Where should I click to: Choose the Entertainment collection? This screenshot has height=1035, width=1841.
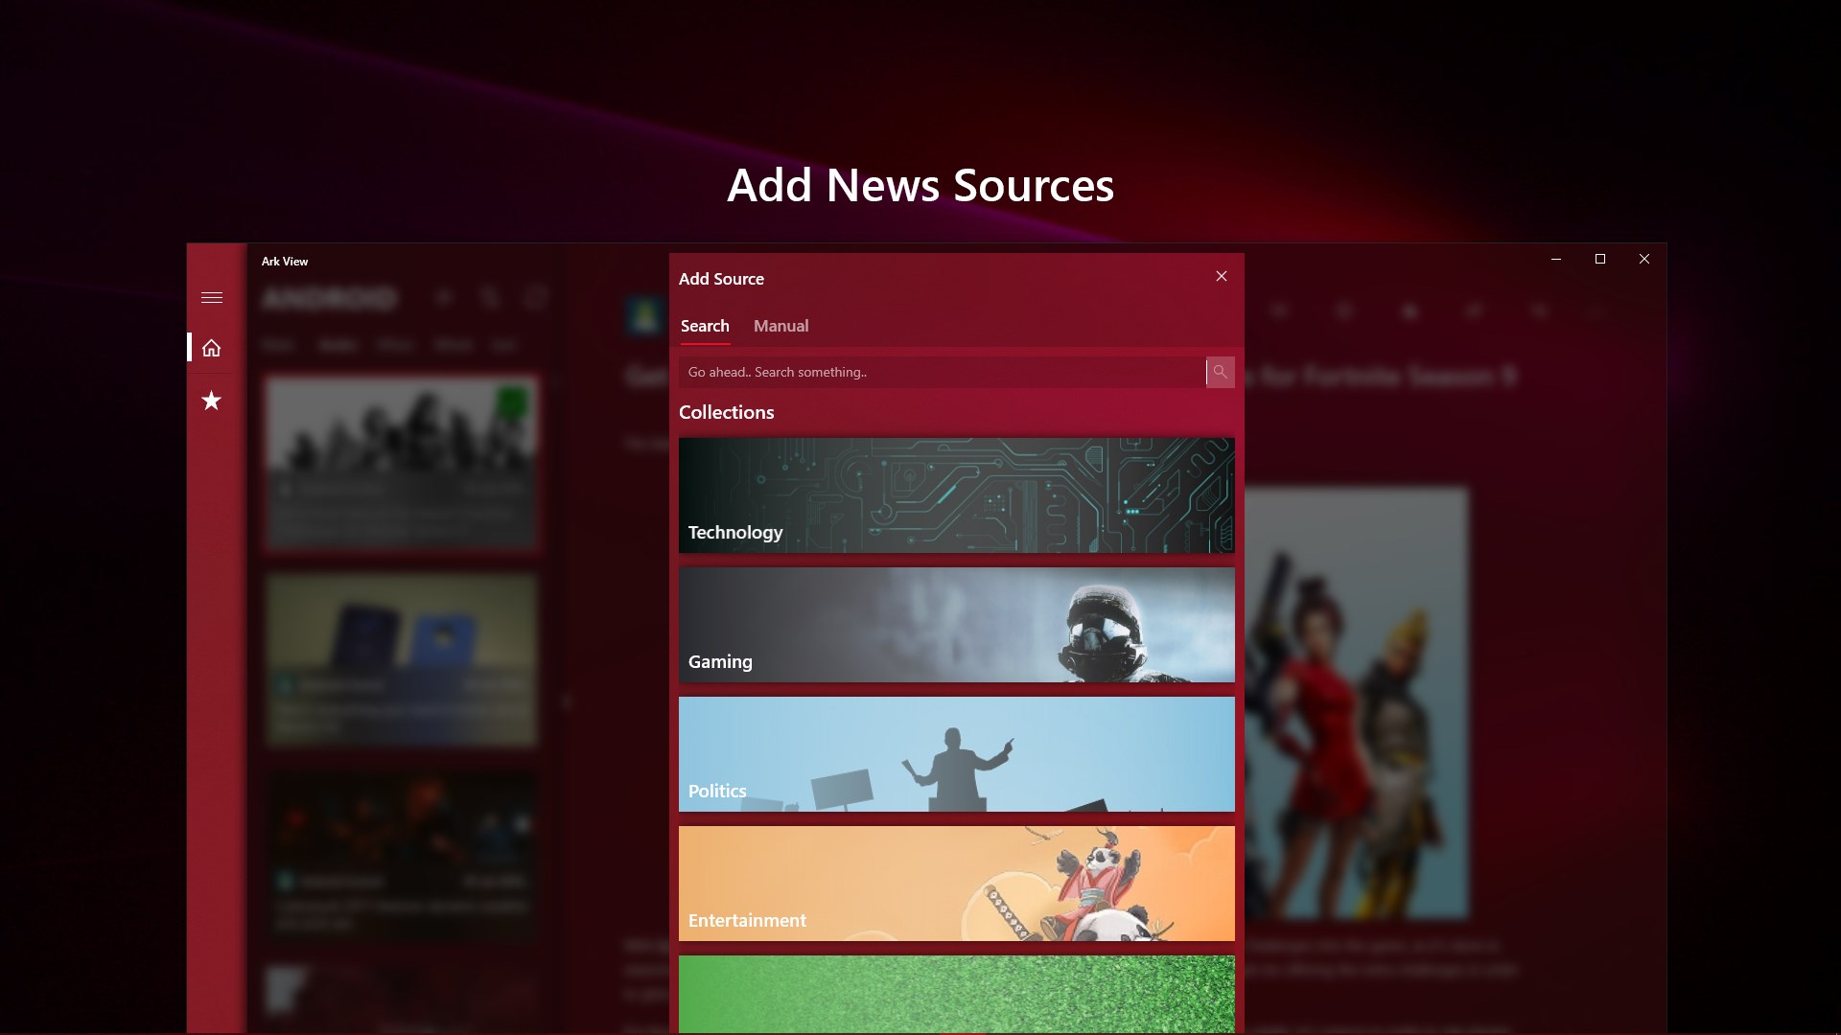click(x=957, y=883)
